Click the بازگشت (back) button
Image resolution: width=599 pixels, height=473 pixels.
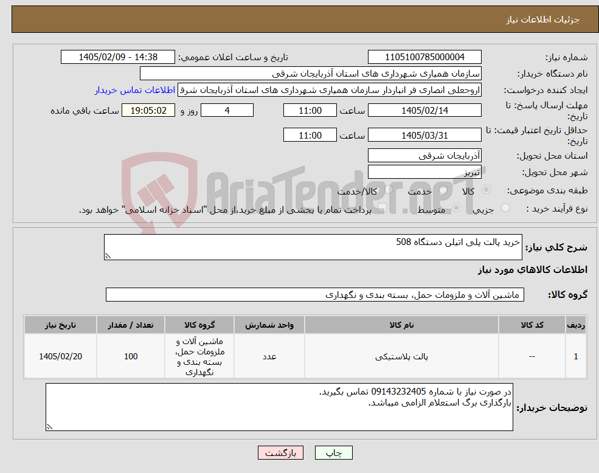(280, 453)
